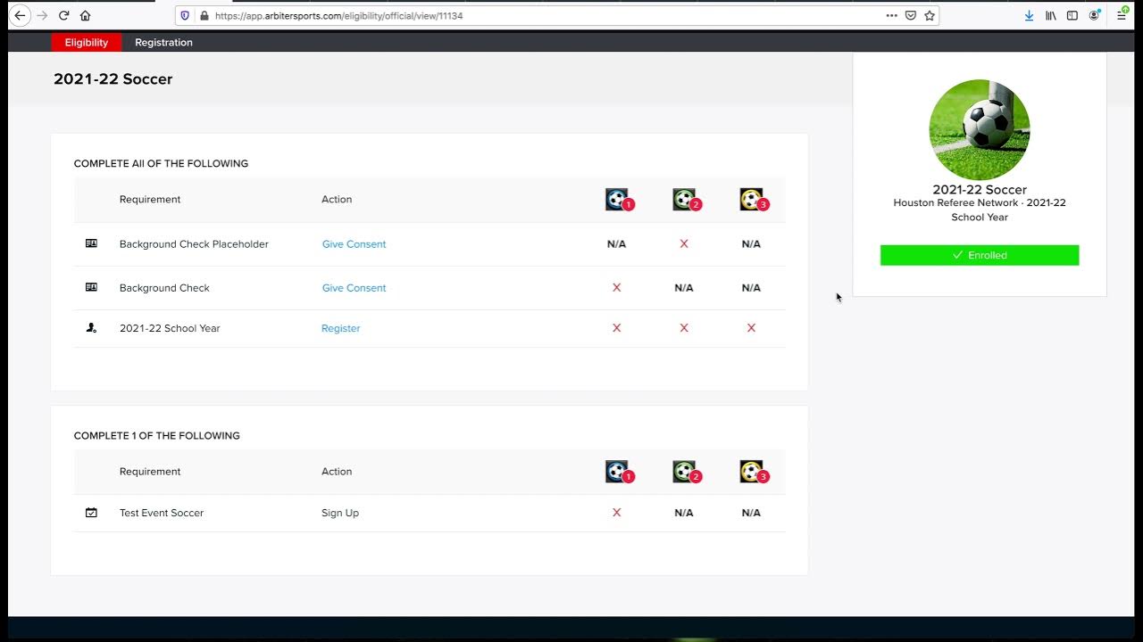
Task: Click Give Consent for Background Check Placeholder
Action: (x=354, y=244)
